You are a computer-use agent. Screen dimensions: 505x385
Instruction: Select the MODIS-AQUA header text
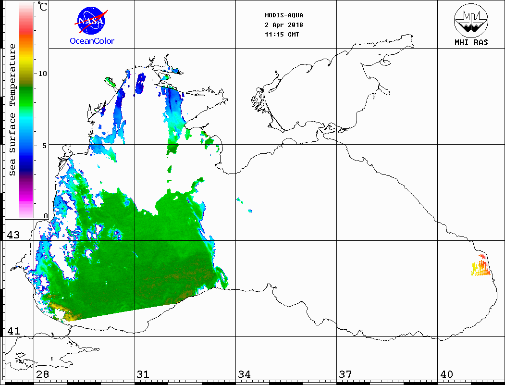pyautogui.click(x=284, y=15)
